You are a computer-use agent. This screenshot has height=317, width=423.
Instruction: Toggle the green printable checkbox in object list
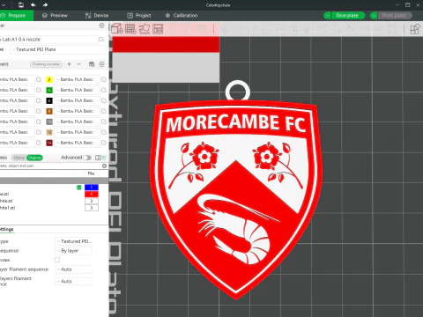click(79, 188)
